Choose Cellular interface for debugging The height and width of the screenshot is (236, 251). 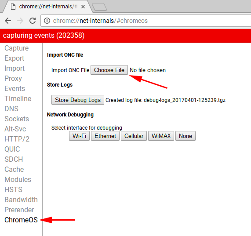(x=134, y=136)
